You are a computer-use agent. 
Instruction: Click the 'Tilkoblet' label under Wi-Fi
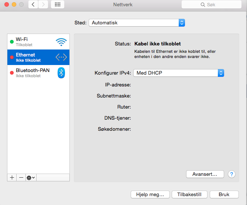24,45
